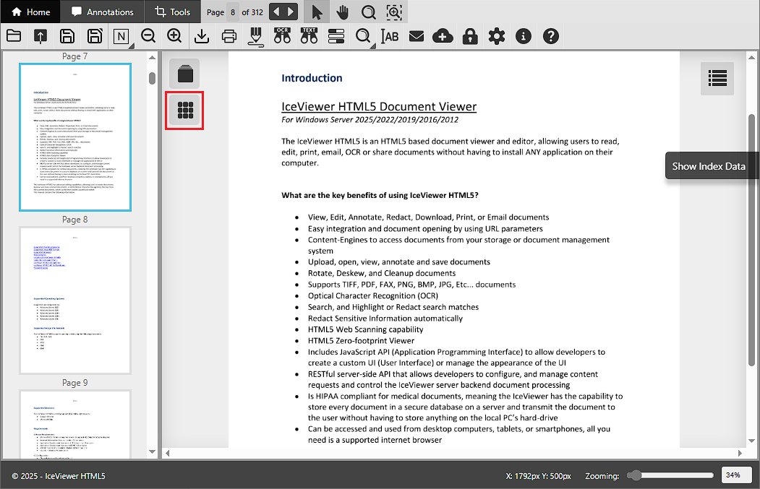The width and height of the screenshot is (760, 489).
Task: Click the TEXT search binoculars icon
Action: (309, 35)
